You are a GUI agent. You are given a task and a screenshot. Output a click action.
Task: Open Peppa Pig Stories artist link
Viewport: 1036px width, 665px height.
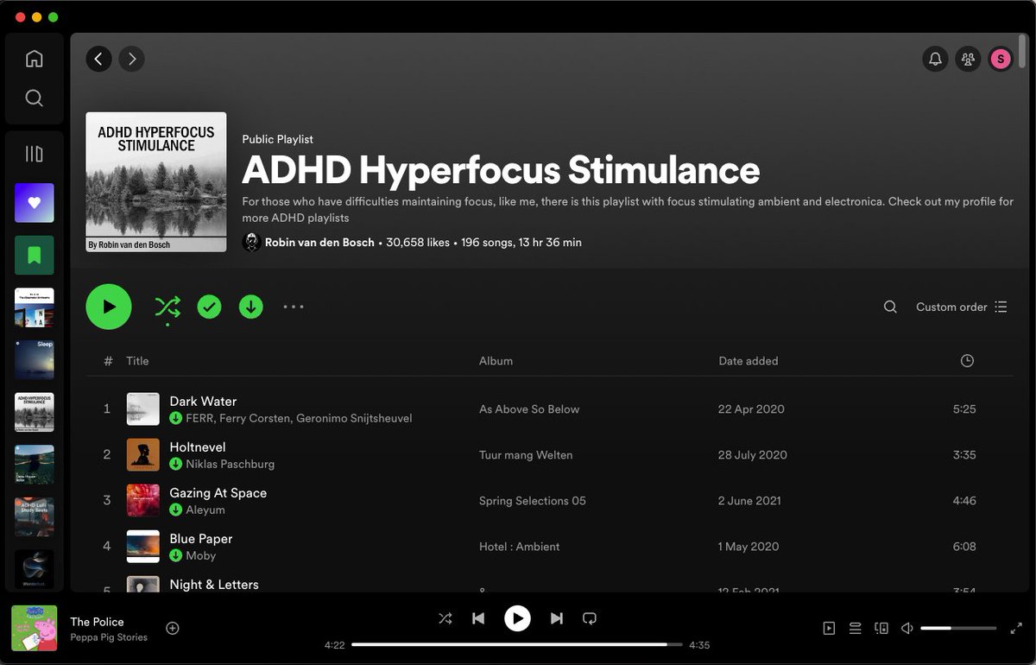point(109,637)
